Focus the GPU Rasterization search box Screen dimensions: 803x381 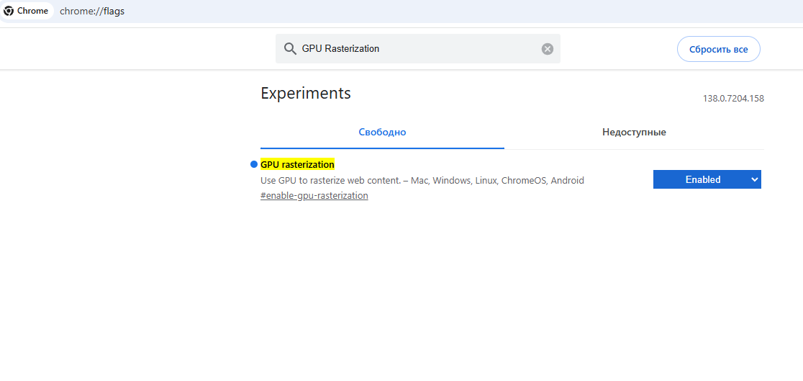coord(418,49)
